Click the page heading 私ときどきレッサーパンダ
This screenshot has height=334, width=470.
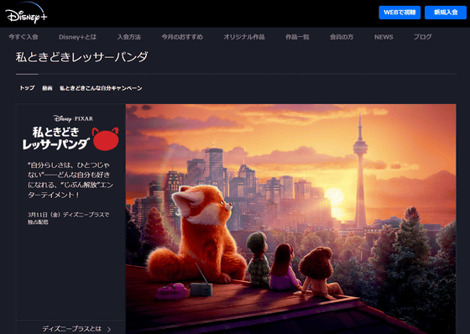pyautogui.click(x=82, y=57)
